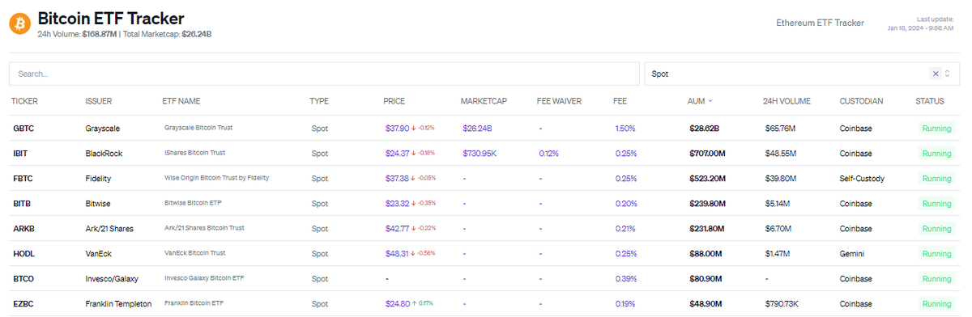
Task: Select the FBTC ticker
Action: click(x=23, y=179)
